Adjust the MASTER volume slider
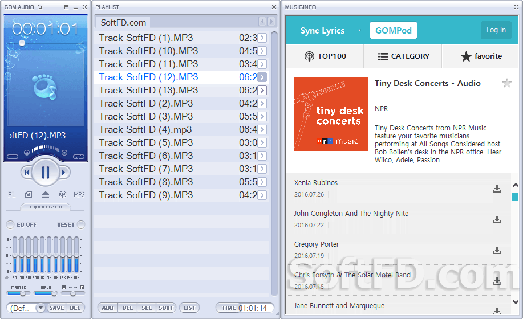Image resolution: width=523 pixels, height=319 pixels. pos(18,293)
